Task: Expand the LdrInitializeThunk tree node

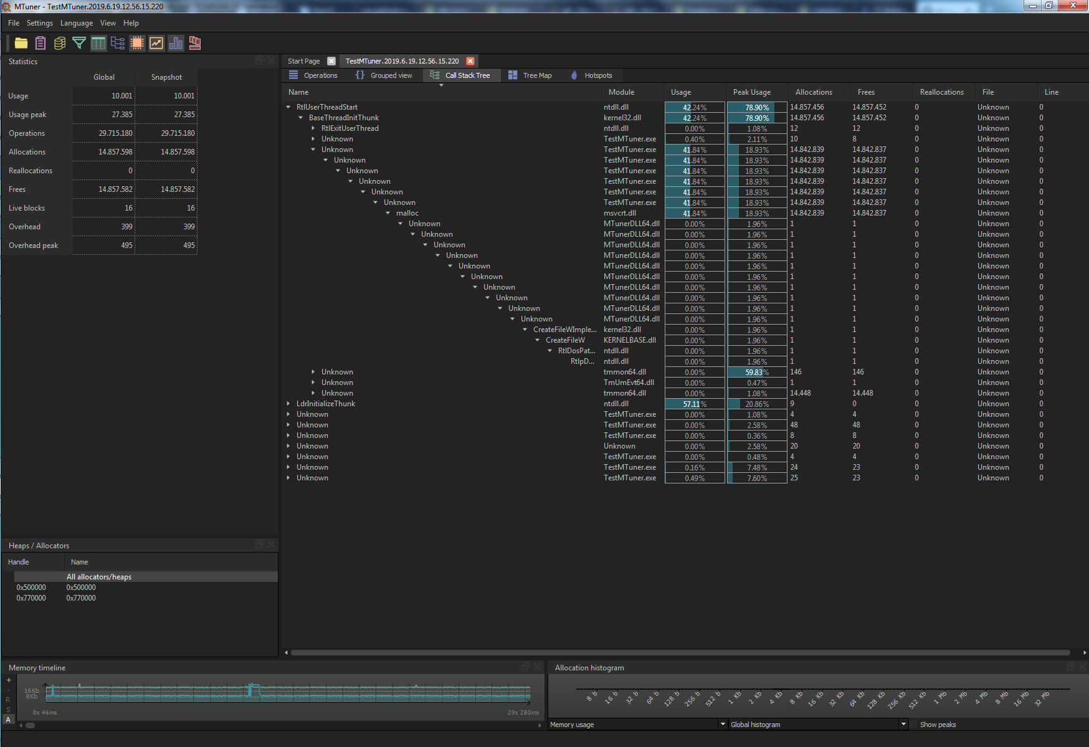Action: [x=288, y=403]
